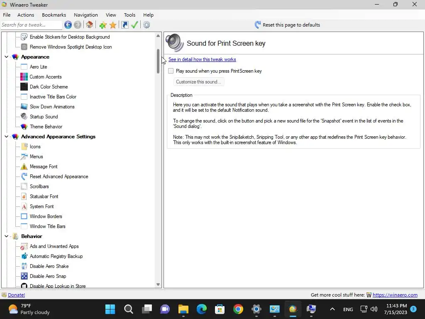Click the Aero Lite icon
The image size is (425, 319).
[x=24, y=67]
